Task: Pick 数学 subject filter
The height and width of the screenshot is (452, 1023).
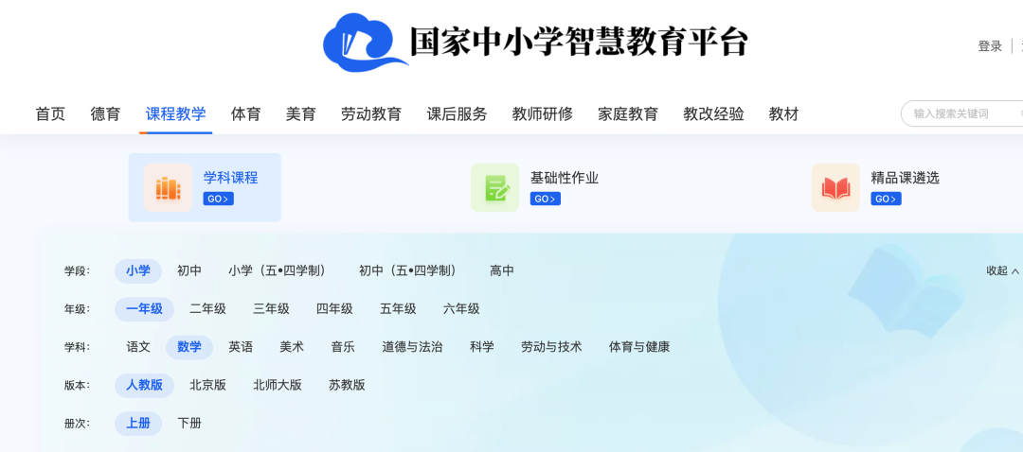Action: pyautogui.click(x=189, y=347)
